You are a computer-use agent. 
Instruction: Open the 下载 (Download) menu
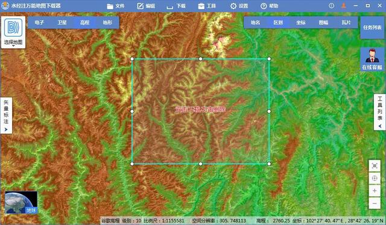pos(176,6)
